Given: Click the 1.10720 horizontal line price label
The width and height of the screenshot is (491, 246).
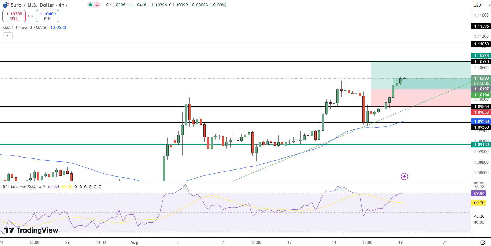Looking at the screenshot, I should click(x=481, y=62).
